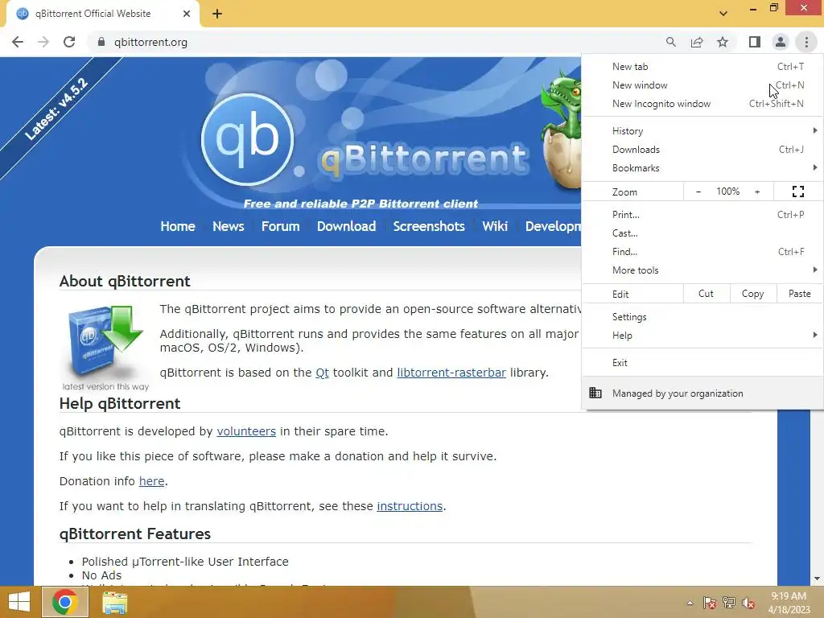The height and width of the screenshot is (618, 824).
Task: Go back using the browser back arrow
Action: point(18,42)
